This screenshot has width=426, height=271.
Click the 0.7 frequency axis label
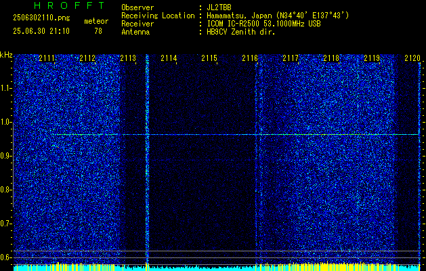click(5, 224)
